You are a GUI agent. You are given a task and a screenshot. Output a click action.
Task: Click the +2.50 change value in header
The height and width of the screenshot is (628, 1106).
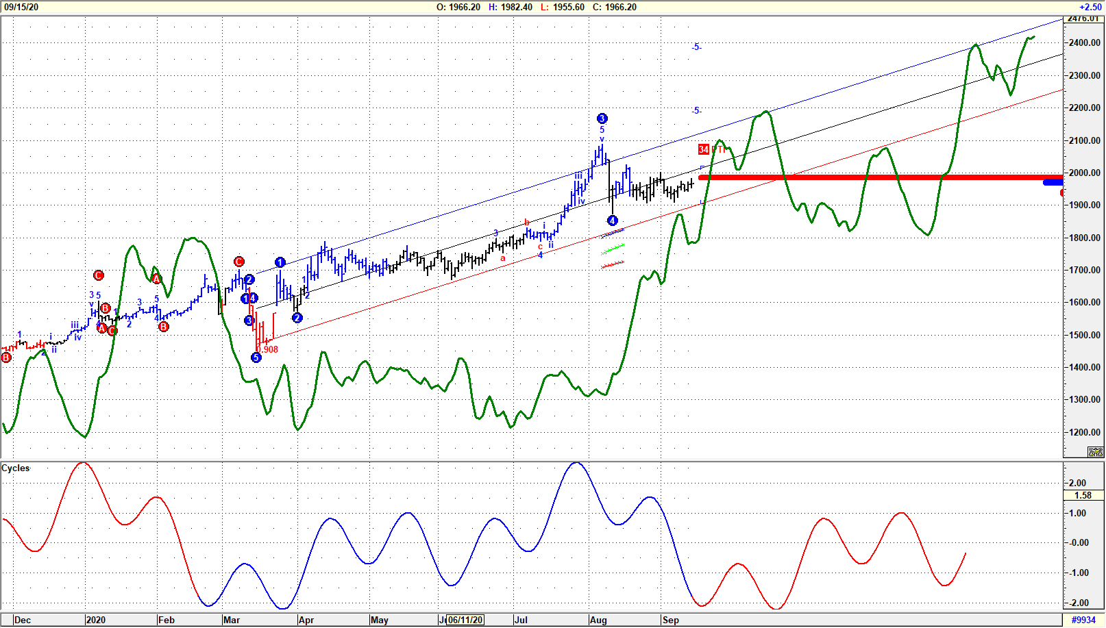[1090, 7]
